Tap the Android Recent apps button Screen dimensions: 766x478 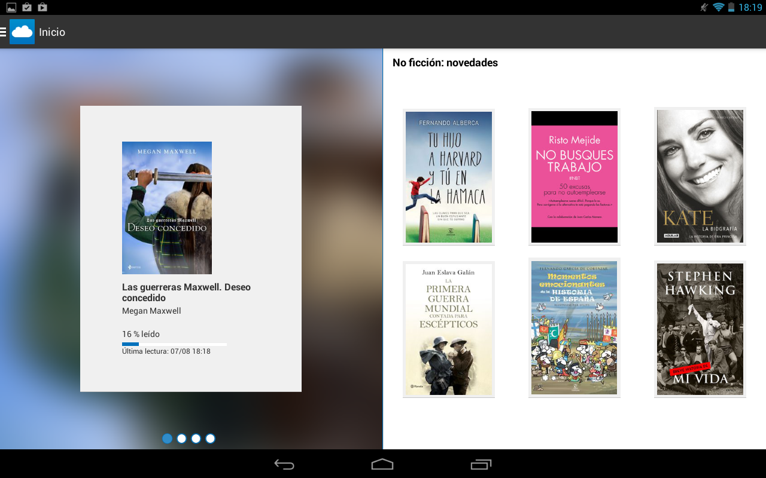click(x=481, y=464)
